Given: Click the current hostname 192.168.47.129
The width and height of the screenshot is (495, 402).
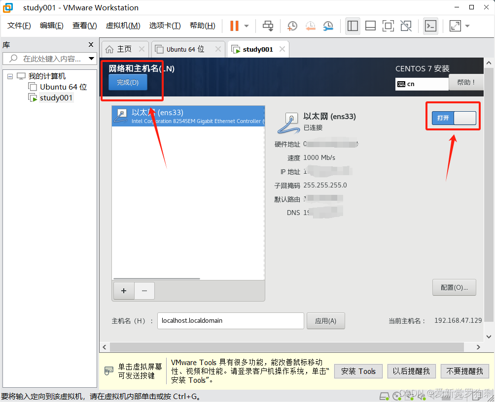Looking at the screenshot, I should click(458, 320).
